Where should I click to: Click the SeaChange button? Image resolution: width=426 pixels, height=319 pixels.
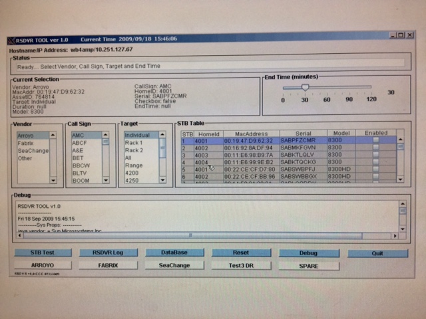click(174, 265)
